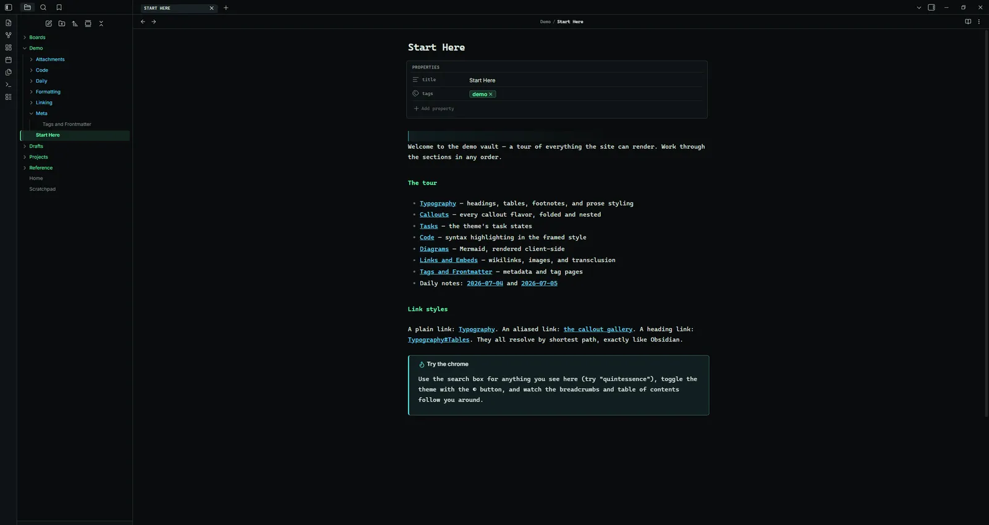Collapse the Demo folder

point(36,48)
